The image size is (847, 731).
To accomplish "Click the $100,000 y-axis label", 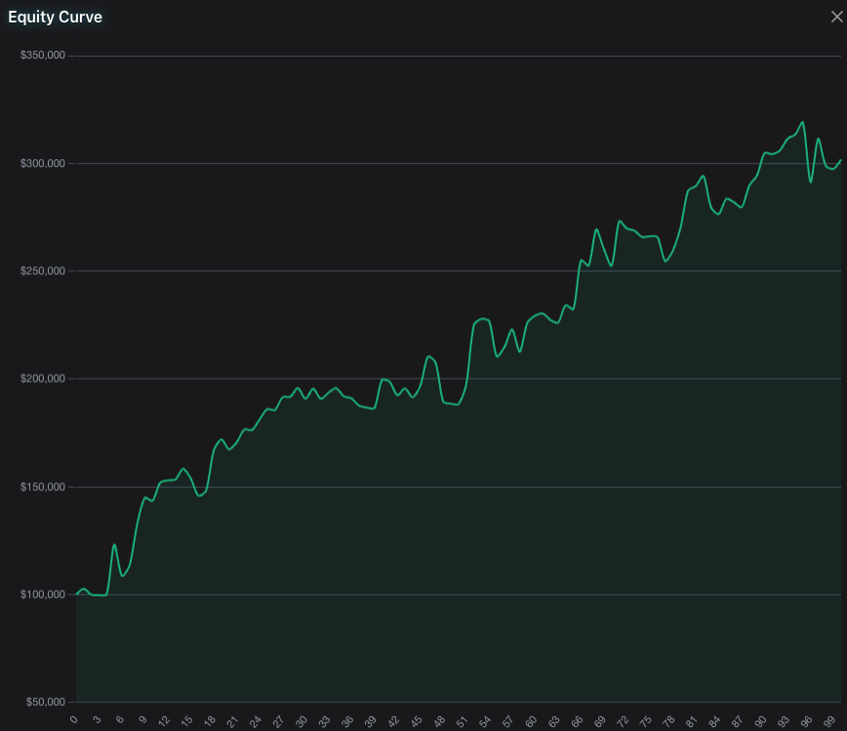I will click(x=44, y=593).
